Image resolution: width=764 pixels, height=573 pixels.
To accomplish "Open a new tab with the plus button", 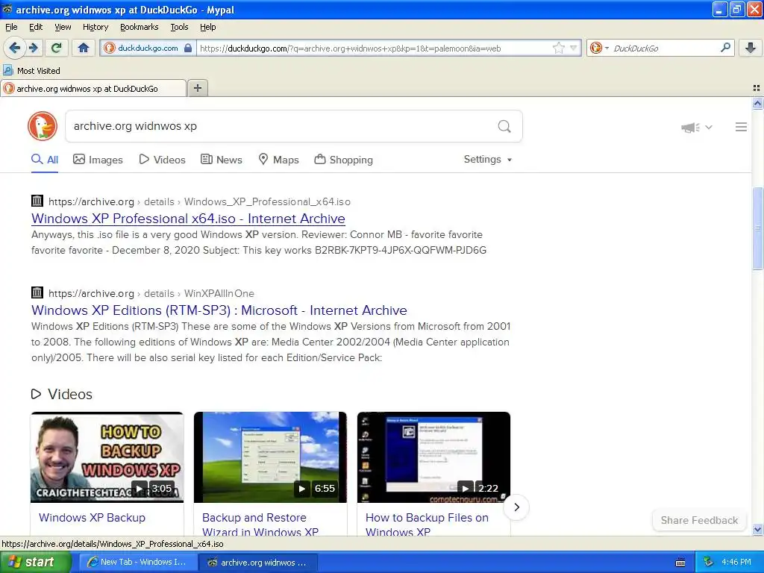I will pyautogui.click(x=197, y=88).
